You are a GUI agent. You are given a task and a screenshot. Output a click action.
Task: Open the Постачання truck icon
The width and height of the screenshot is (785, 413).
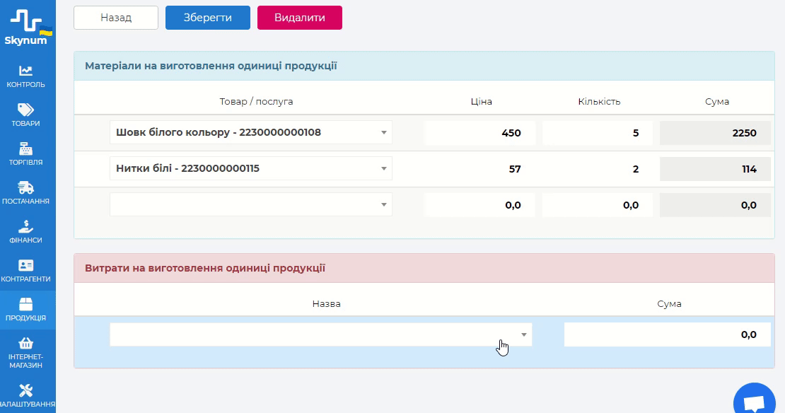(x=25, y=187)
